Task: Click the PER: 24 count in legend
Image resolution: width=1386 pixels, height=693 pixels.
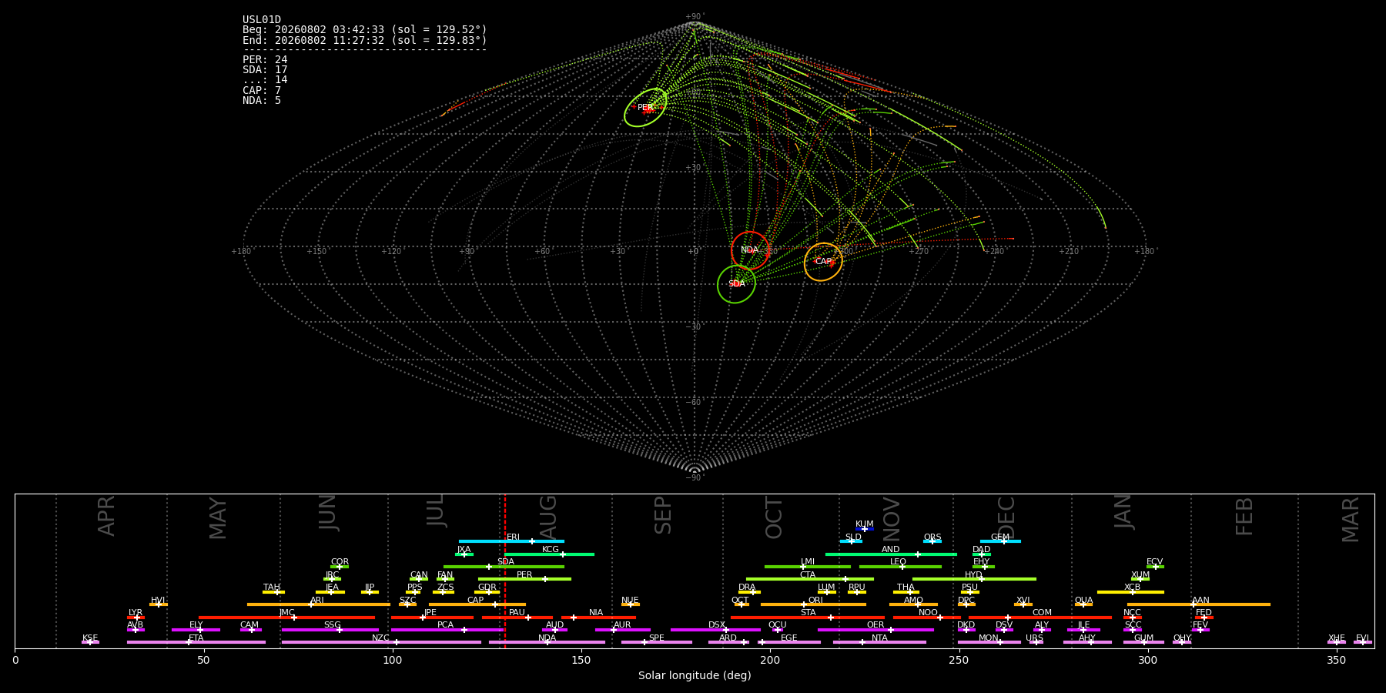Action: (x=265, y=60)
